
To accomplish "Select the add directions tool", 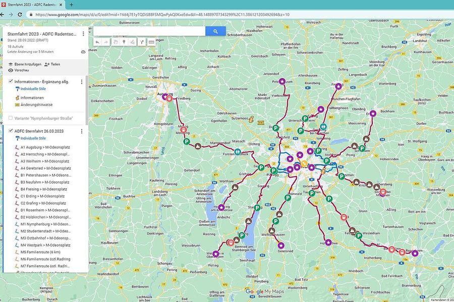I will click(x=142, y=42).
